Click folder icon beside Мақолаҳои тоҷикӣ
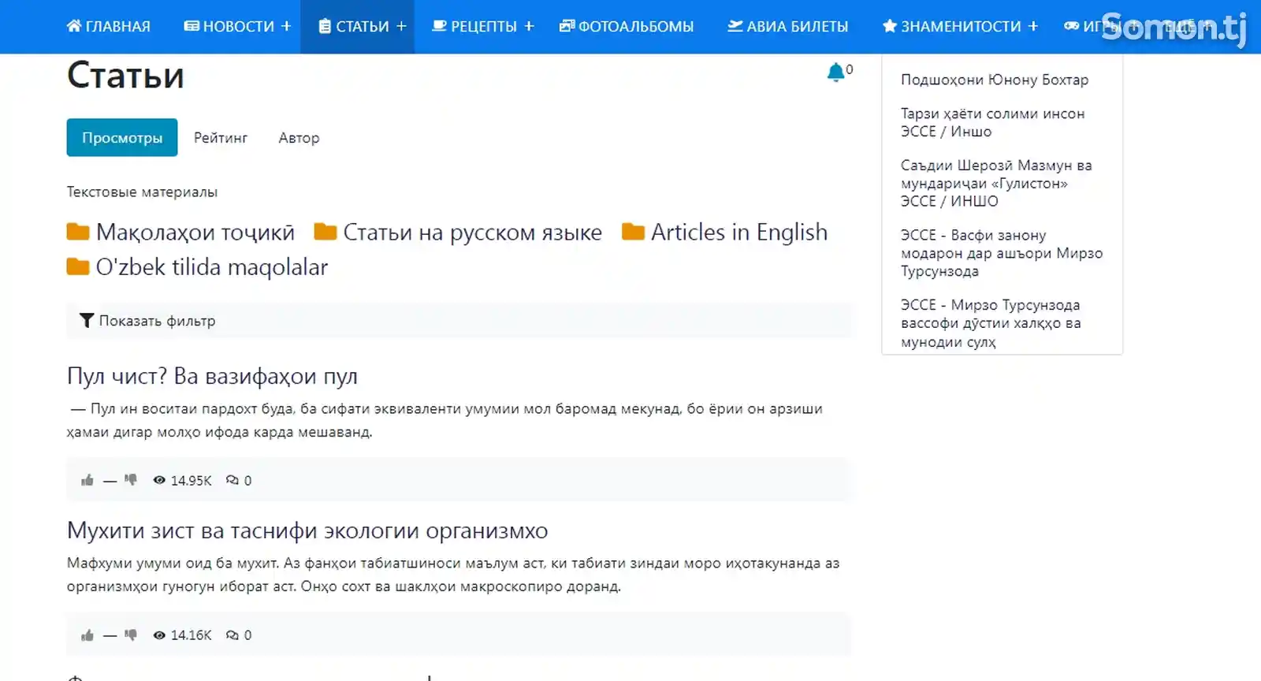This screenshot has height=681, width=1261. click(x=78, y=232)
